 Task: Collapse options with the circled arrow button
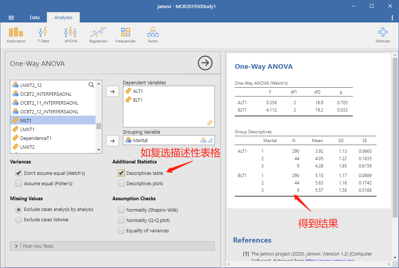[205, 63]
